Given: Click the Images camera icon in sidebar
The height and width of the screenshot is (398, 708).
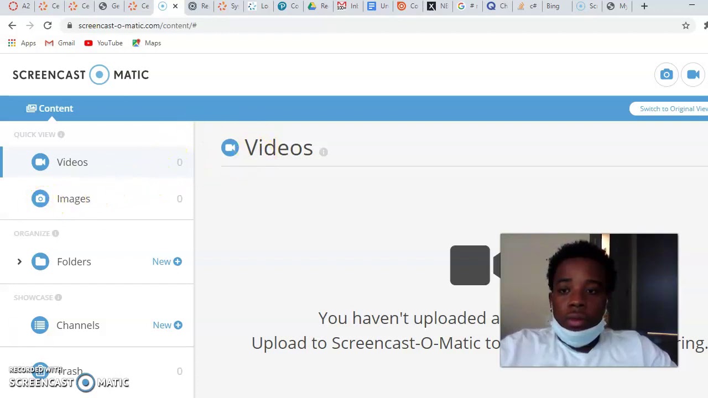Looking at the screenshot, I should point(40,198).
